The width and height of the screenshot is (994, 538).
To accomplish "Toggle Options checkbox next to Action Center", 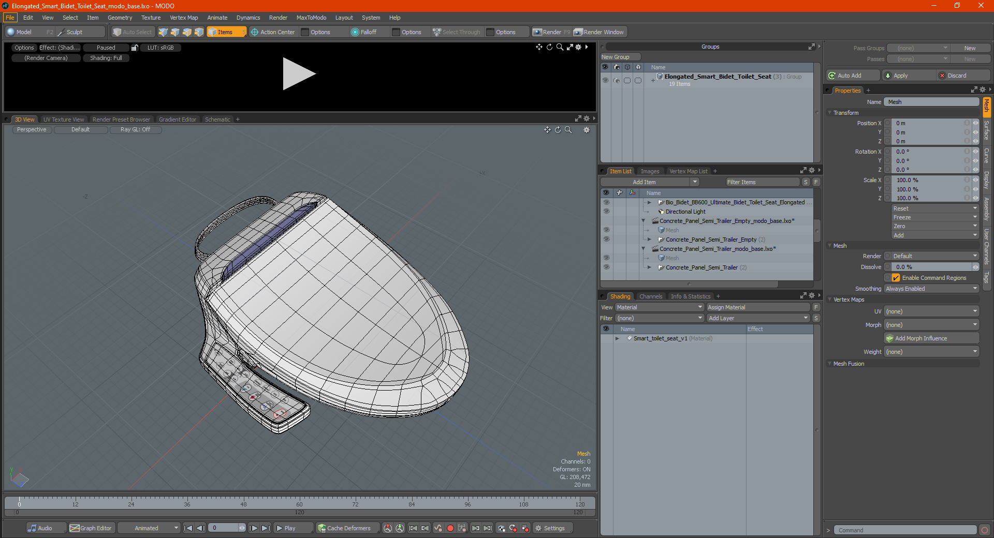I will (305, 32).
